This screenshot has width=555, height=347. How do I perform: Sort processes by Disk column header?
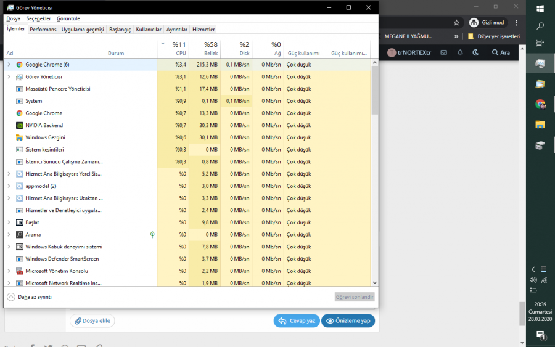coord(236,49)
